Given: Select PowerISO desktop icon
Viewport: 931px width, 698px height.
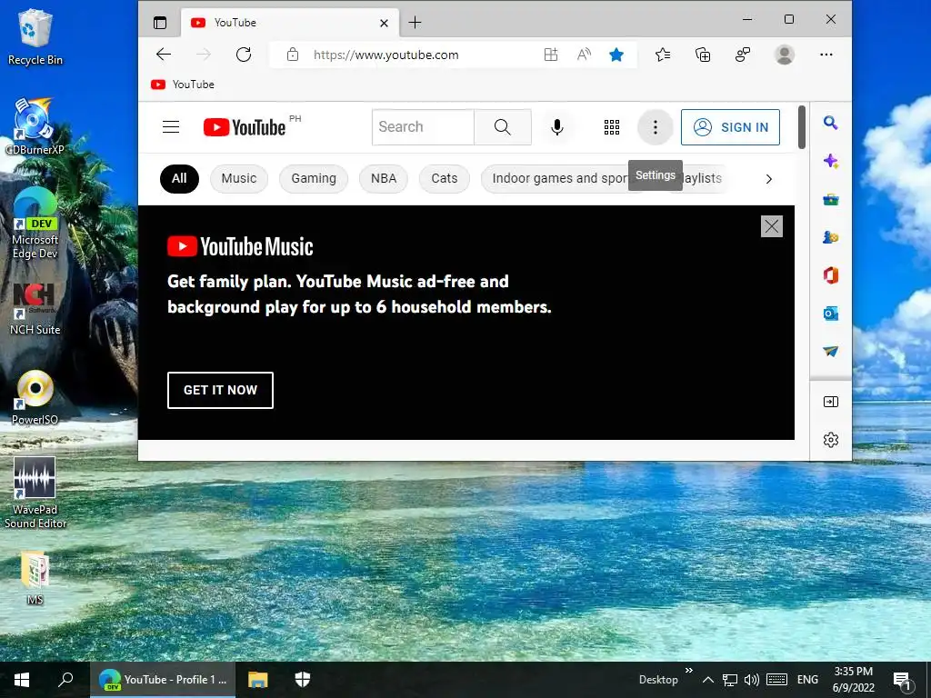Looking at the screenshot, I should [x=35, y=398].
